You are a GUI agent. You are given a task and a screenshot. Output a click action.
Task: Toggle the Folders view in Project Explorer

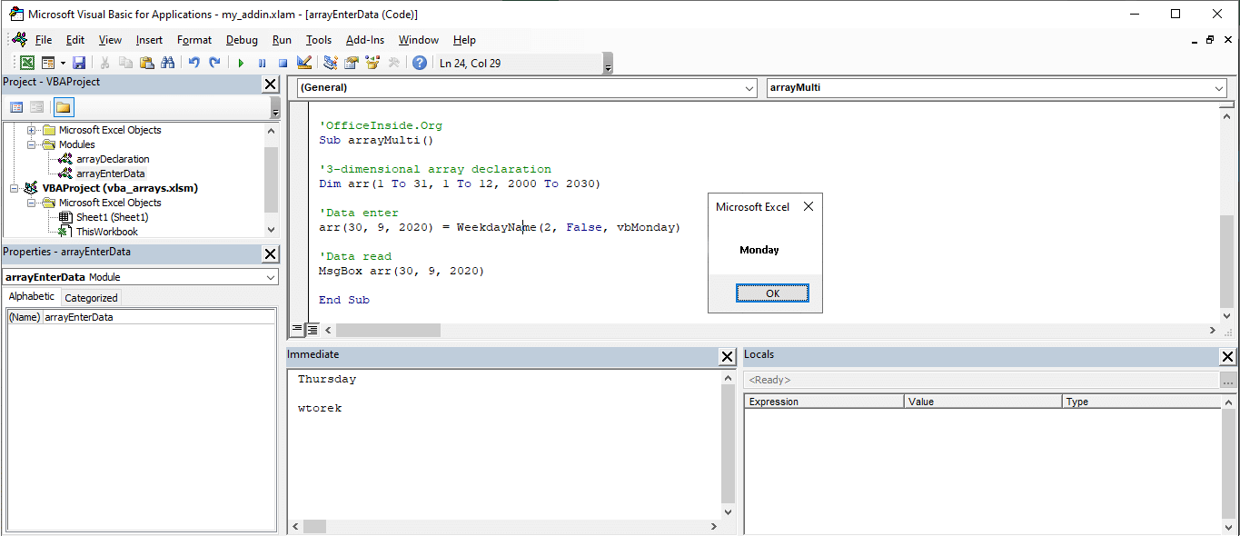[63, 107]
